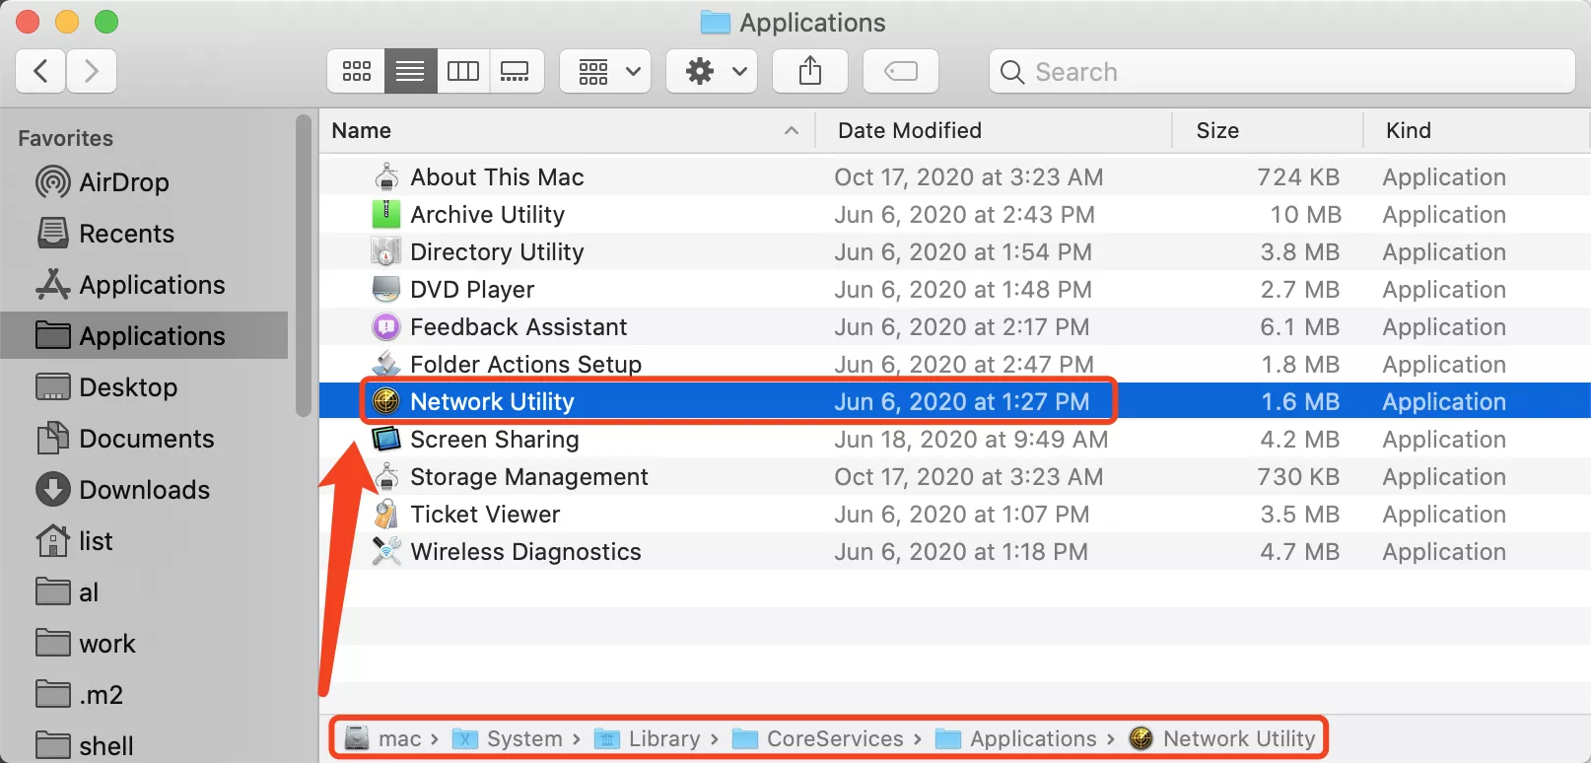The image size is (1591, 763).
Task: Click the Feedback Assistant app icon
Action: (x=386, y=327)
